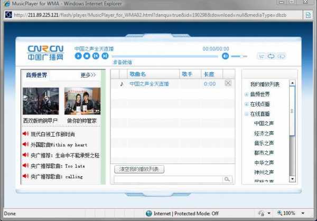
Task: Click speaker icon beside calling
Action: (25, 176)
